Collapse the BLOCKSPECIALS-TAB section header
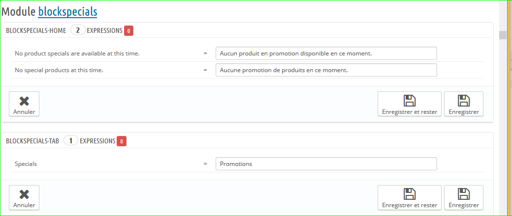Screen dimensions: 512x216 click(x=32, y=141)
